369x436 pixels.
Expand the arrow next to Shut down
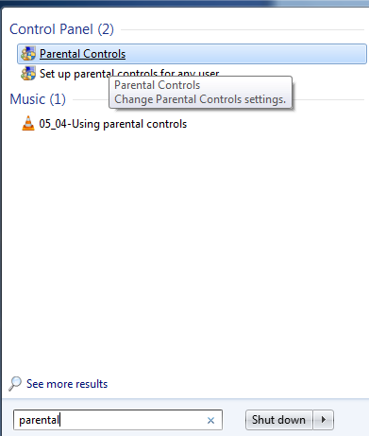click(x=324, y=420)
